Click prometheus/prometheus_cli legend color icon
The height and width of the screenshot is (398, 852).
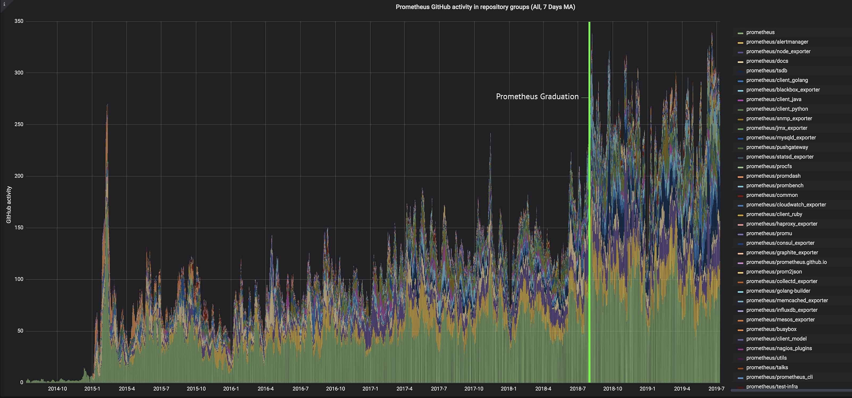click(x=740, y=378)
